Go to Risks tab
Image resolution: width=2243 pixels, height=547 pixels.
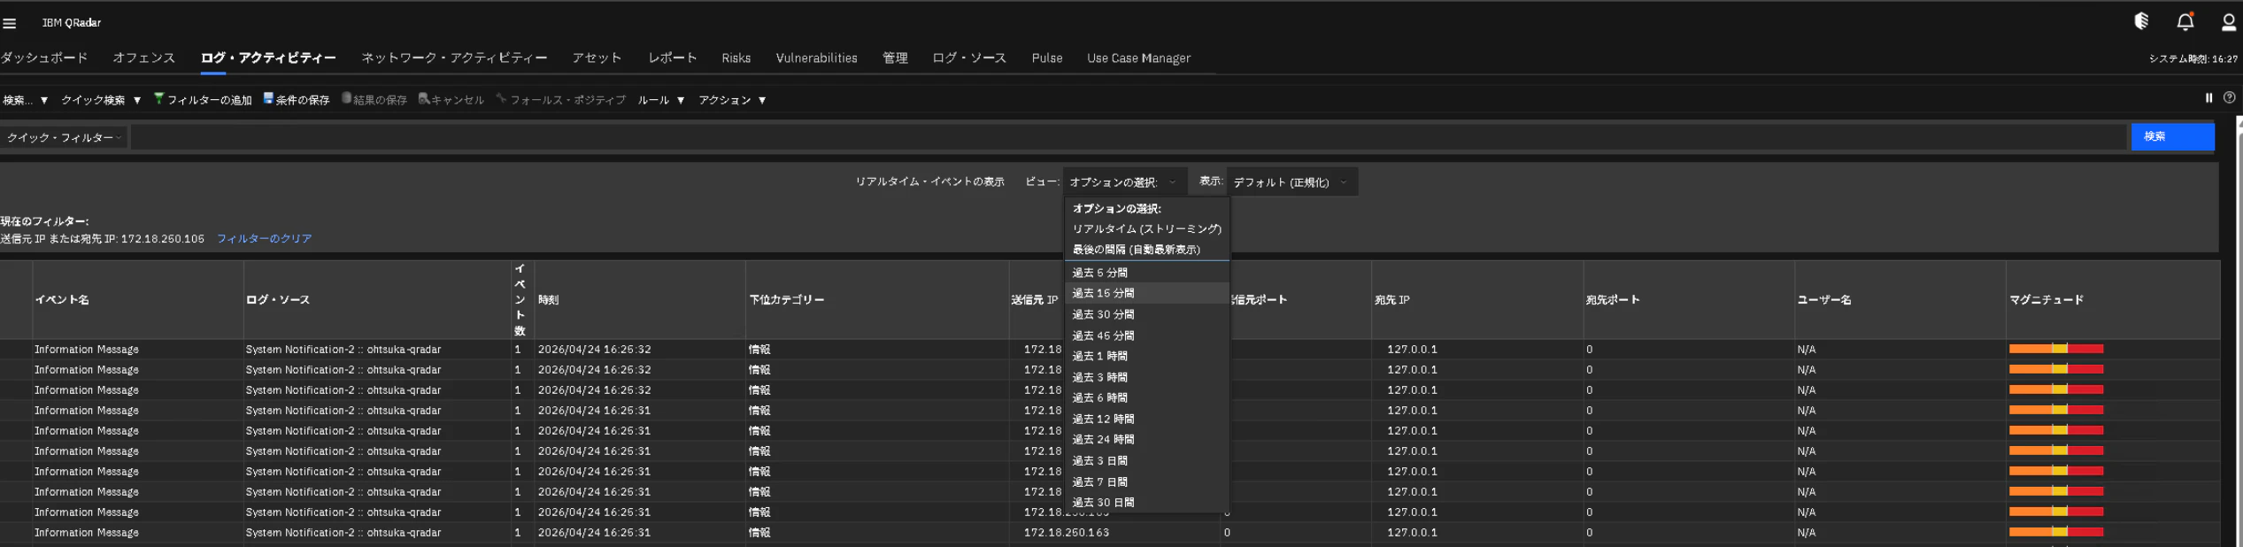[x=736, y=58]
